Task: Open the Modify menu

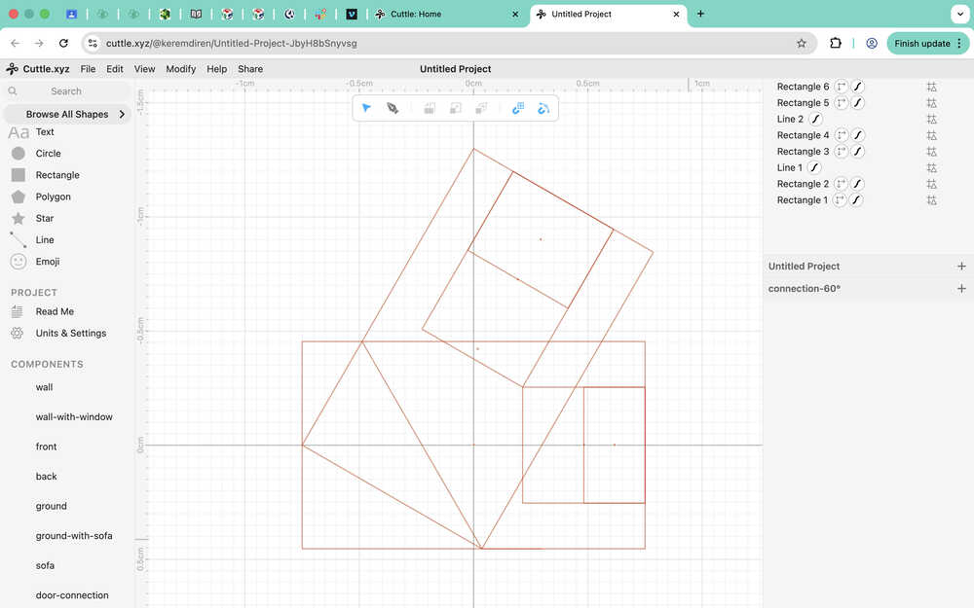Action: [x=180, y=69]
